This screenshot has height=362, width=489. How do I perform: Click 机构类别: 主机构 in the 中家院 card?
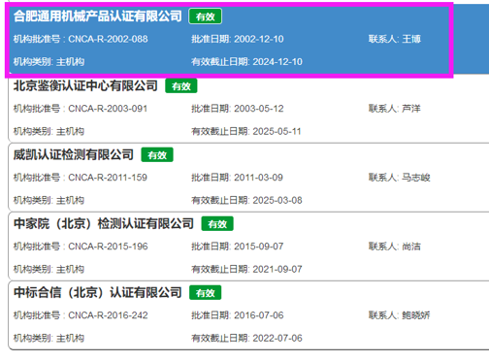tap(49, 269)
